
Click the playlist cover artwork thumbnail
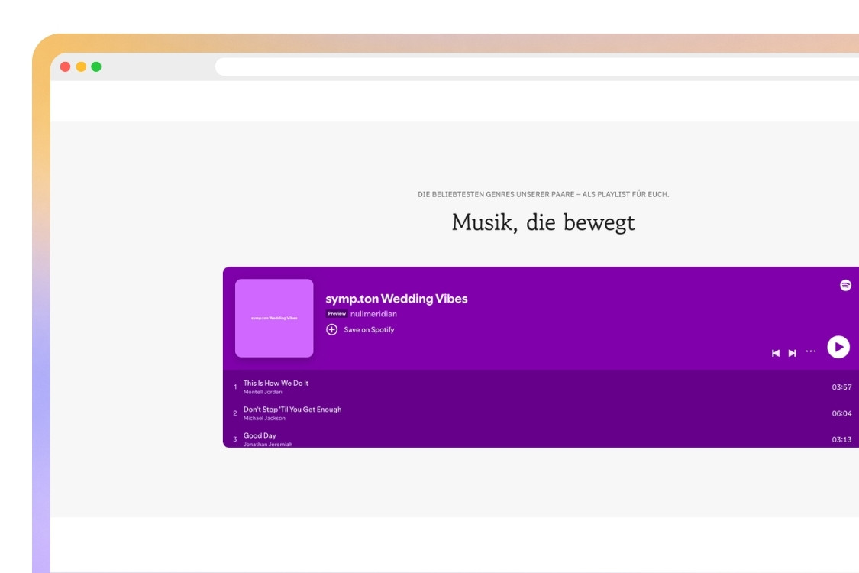(274, 318)
